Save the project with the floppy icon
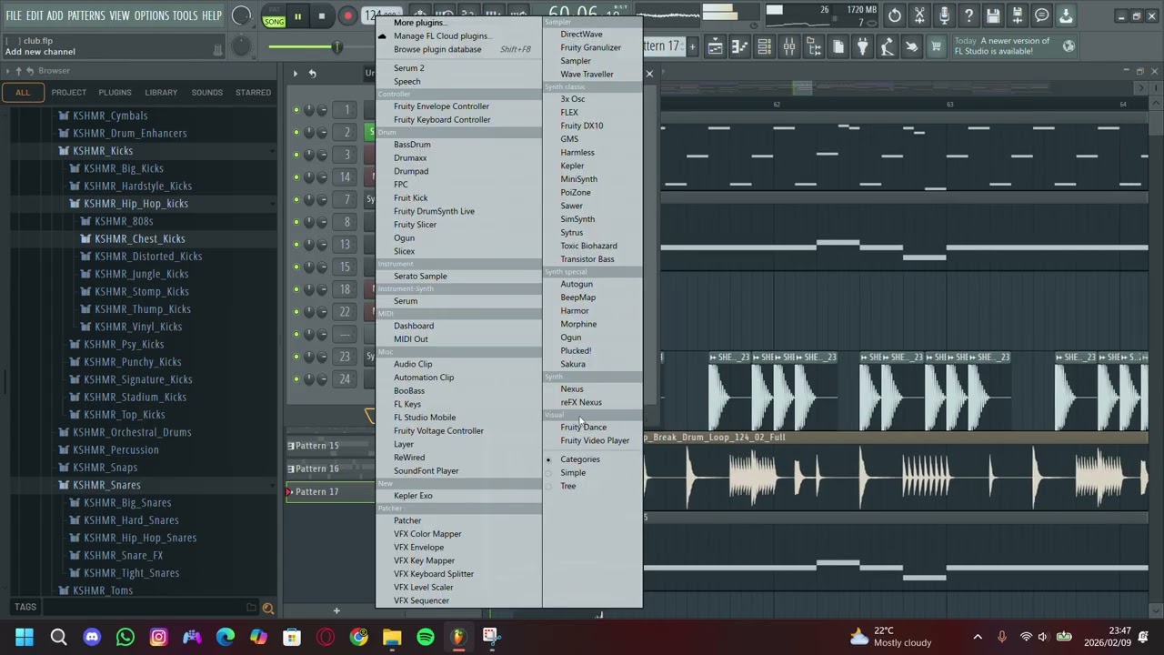 [993, 15]
